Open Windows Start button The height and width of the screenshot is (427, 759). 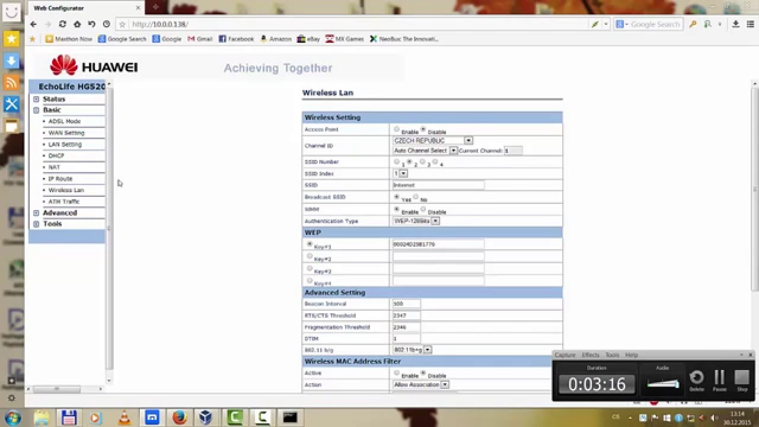pos(12,418)
